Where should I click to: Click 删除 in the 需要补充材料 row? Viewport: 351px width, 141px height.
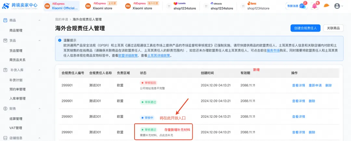[312, 132]
